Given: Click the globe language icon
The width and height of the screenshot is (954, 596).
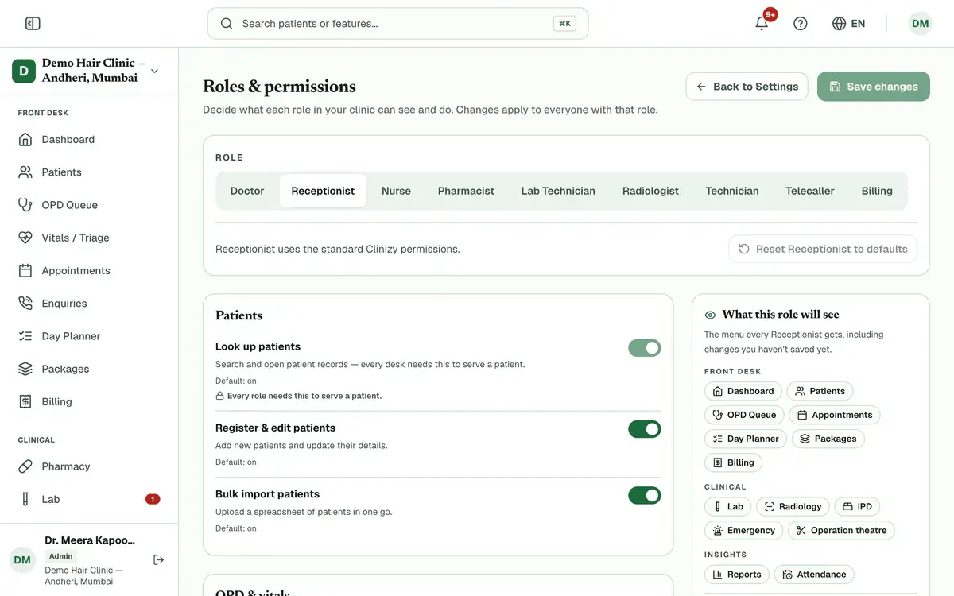Looking at the screenshot, I should click(x=839, y=24).
